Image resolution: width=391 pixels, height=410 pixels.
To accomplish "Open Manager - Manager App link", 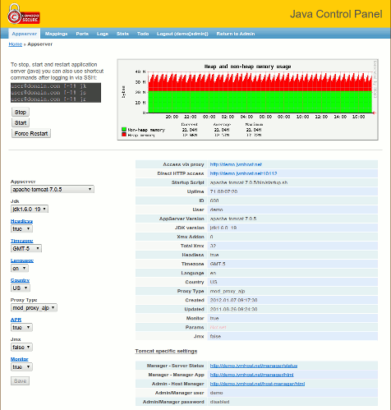I will click(x=251, y=375).
